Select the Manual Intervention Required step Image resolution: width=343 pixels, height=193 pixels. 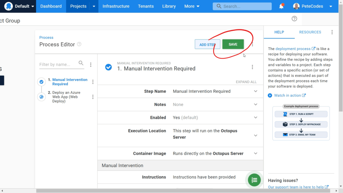click(x=70, y=82)
